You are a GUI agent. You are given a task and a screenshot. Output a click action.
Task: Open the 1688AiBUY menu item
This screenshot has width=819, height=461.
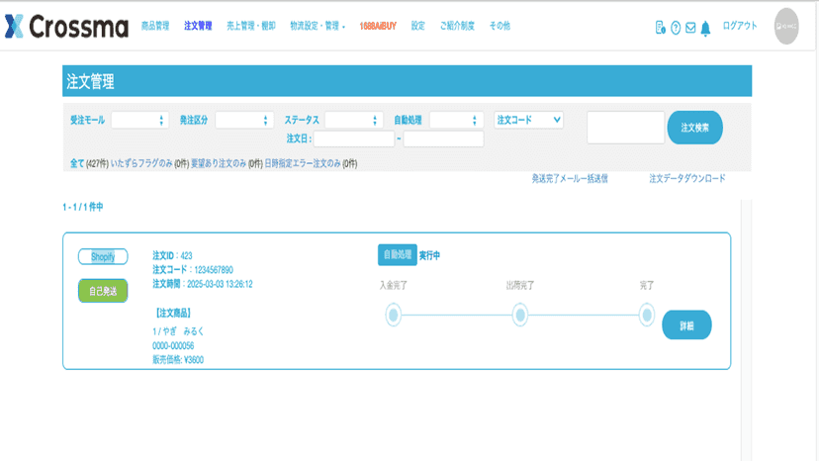[378, 26]
